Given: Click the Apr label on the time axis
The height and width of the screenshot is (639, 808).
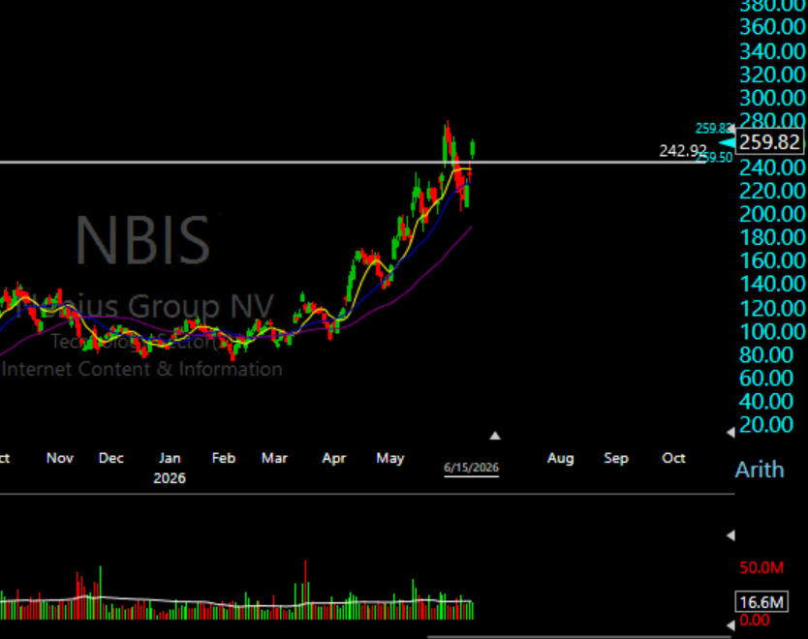Looking at the screenshot, I should (x=334, y=458).
